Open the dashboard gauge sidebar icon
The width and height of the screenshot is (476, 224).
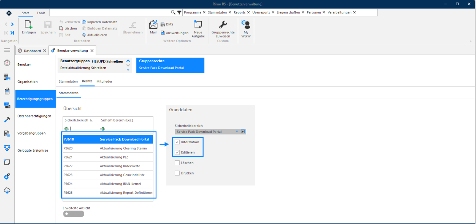[x=7, y=63]
